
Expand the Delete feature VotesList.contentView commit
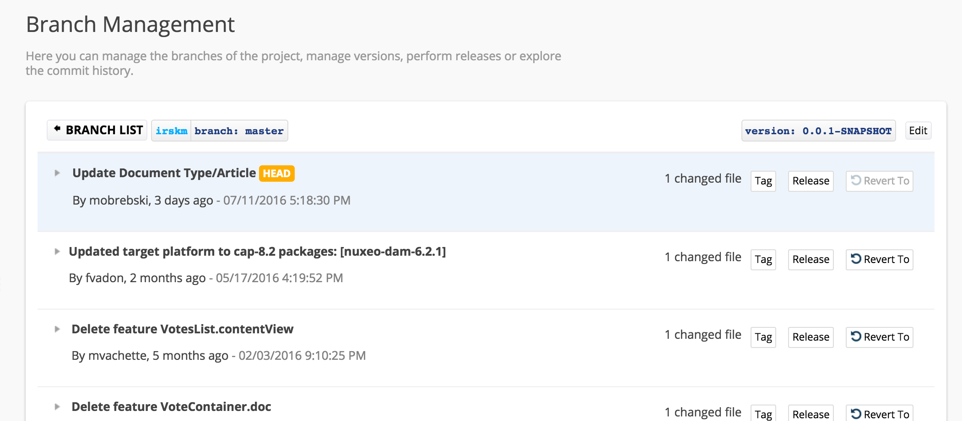pos(57,329)
